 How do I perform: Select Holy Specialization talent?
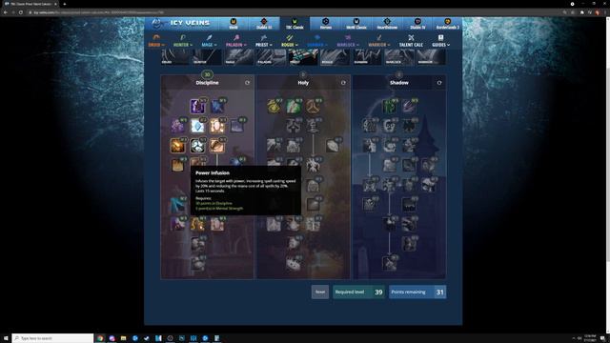(314, 106)
